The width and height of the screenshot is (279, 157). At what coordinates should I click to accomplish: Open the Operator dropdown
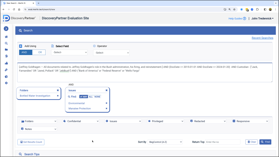(111, 53)
